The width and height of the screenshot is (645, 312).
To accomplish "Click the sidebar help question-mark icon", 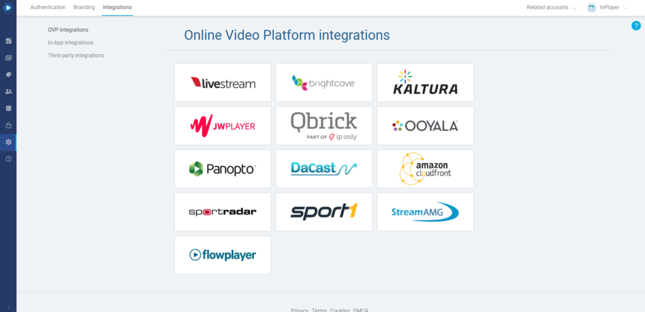I will 8,159.
